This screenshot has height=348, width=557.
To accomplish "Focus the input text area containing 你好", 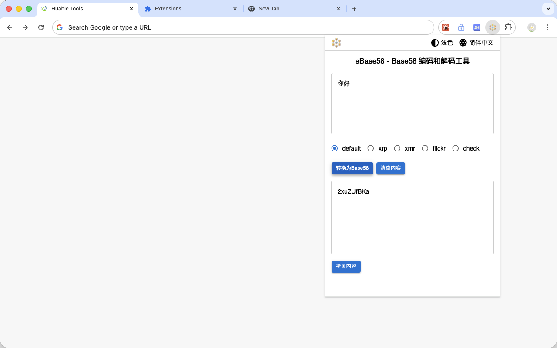I will tap(413, 104).
